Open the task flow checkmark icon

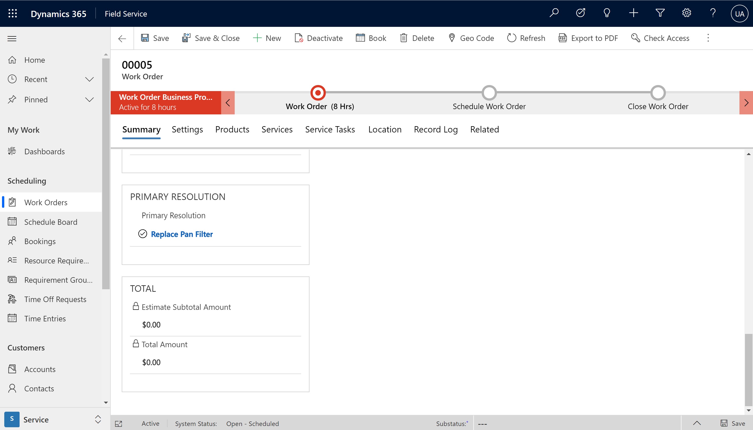[581, 13]
